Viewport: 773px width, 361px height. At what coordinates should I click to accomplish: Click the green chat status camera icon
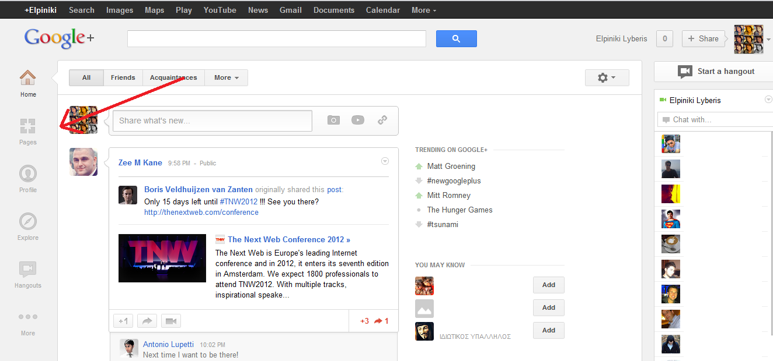[x=663, y=100]
